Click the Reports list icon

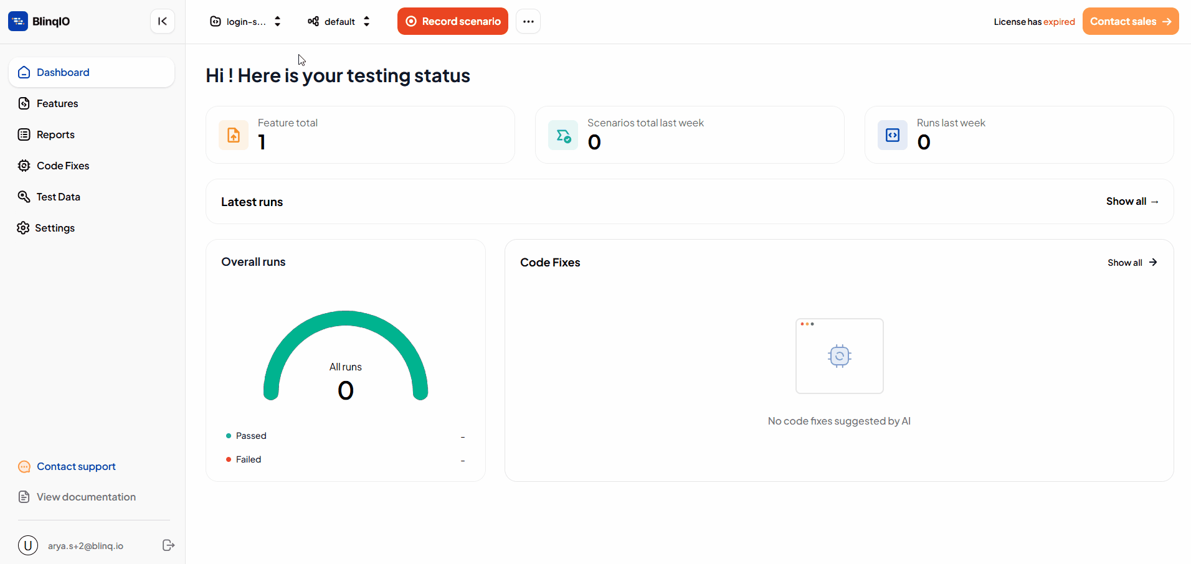[24, 134]
